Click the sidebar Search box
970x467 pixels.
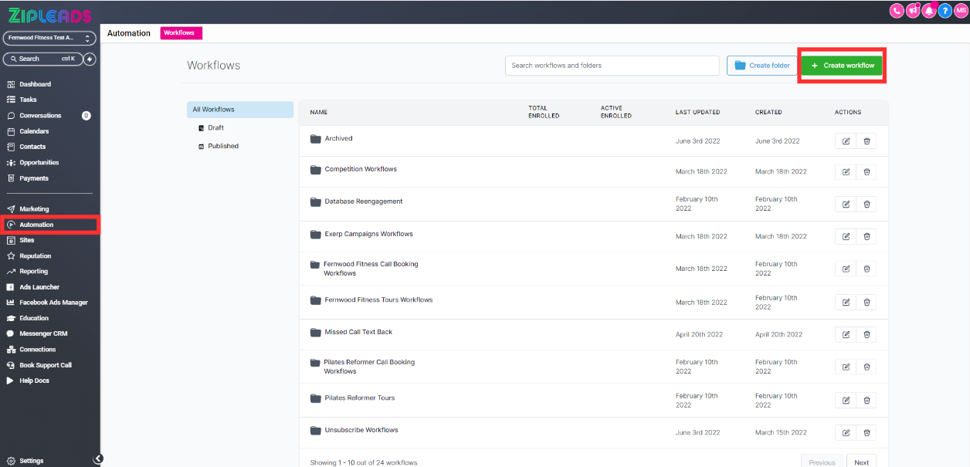[x=42, y=59]
